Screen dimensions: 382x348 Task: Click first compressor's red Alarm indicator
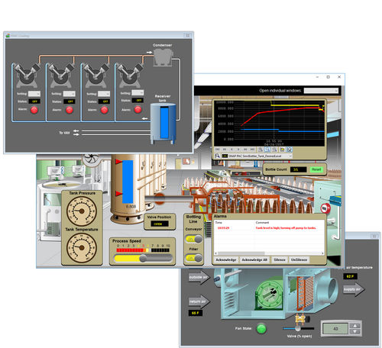click(x=34, y=110)
